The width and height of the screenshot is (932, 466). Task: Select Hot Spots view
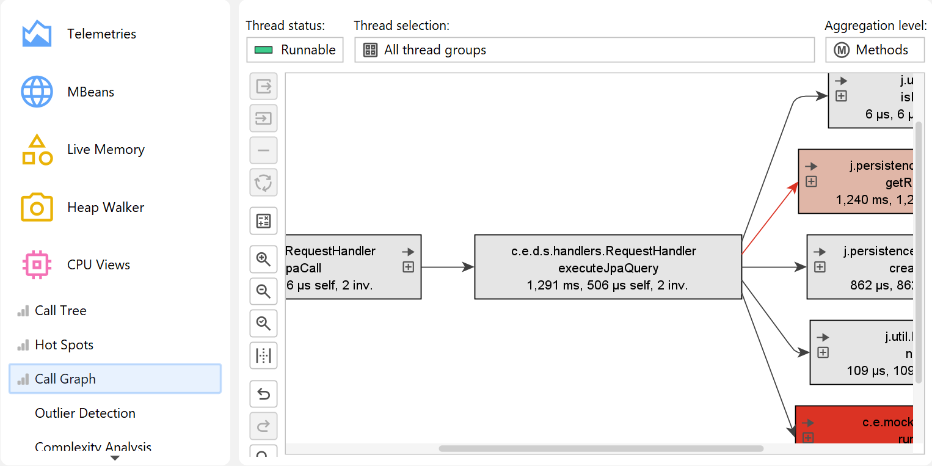coord(64,345)
